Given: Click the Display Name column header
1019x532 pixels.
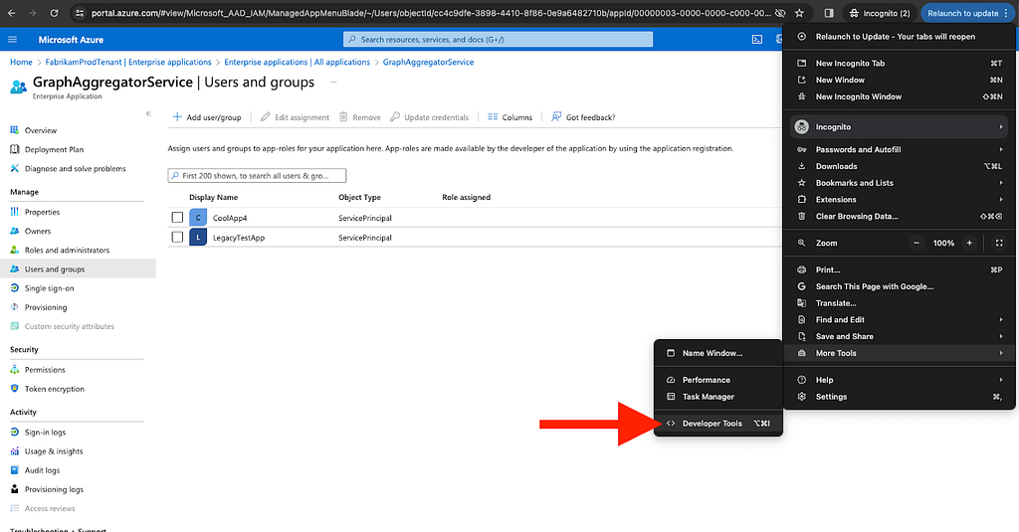Looking at the screenshot, I should point(213,198).
